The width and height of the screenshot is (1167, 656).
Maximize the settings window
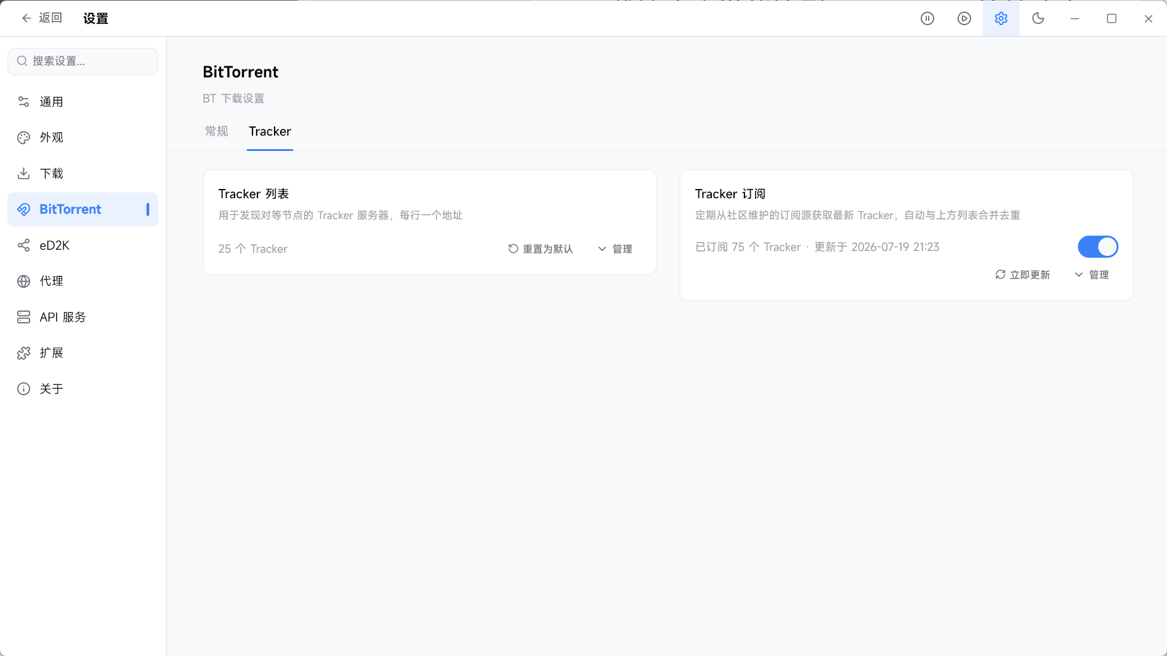pos(1112,18)
